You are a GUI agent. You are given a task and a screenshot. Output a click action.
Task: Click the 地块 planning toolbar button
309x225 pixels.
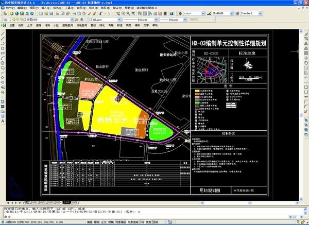47,24
